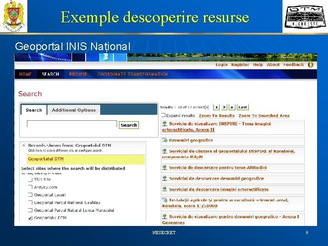Click the DTM București logo
The width and height of the screenshot is (328, 246).
[x=305, y=17]
